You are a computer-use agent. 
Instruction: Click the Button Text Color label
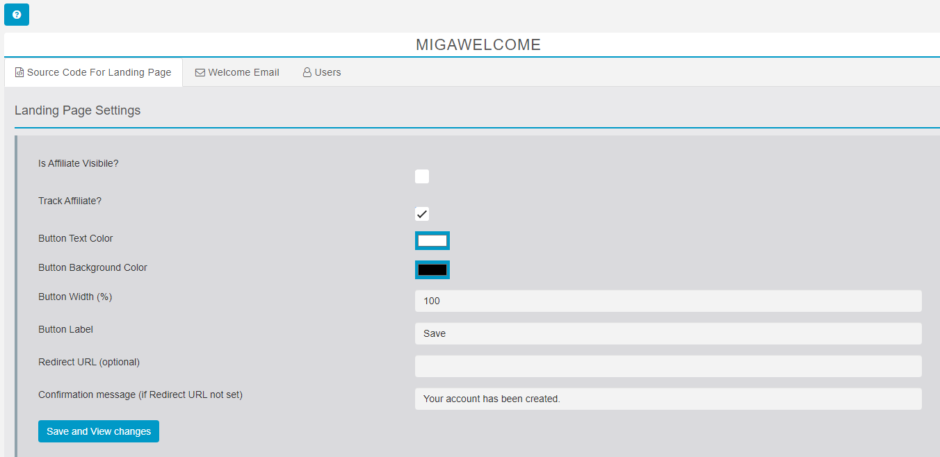coord(75,238)
